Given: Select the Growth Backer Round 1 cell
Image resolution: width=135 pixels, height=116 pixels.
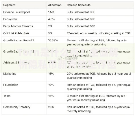Looking at the screenshot, I should pos(19,40).
